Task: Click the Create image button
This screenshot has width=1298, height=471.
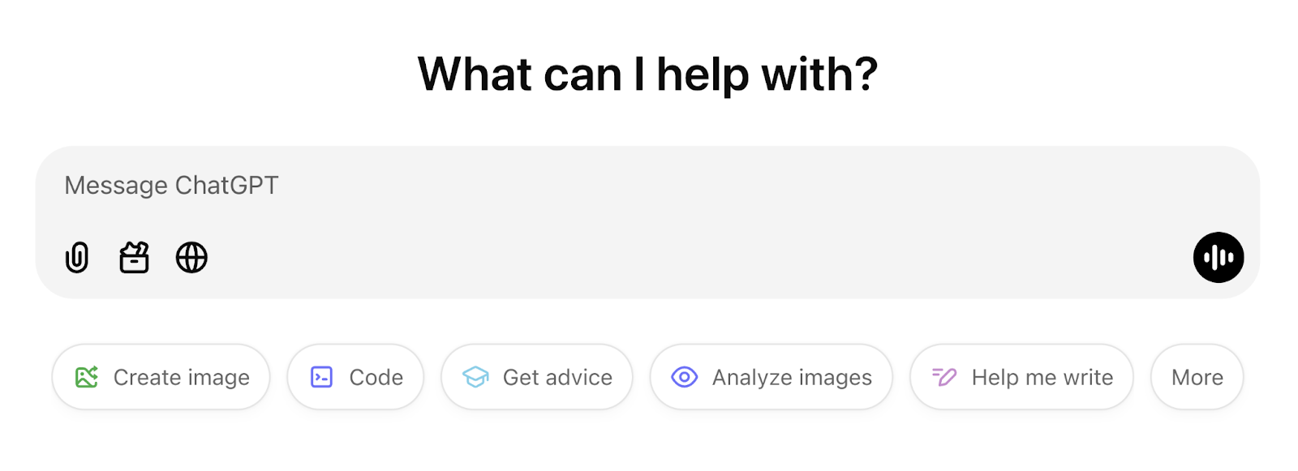Action: 160,377
